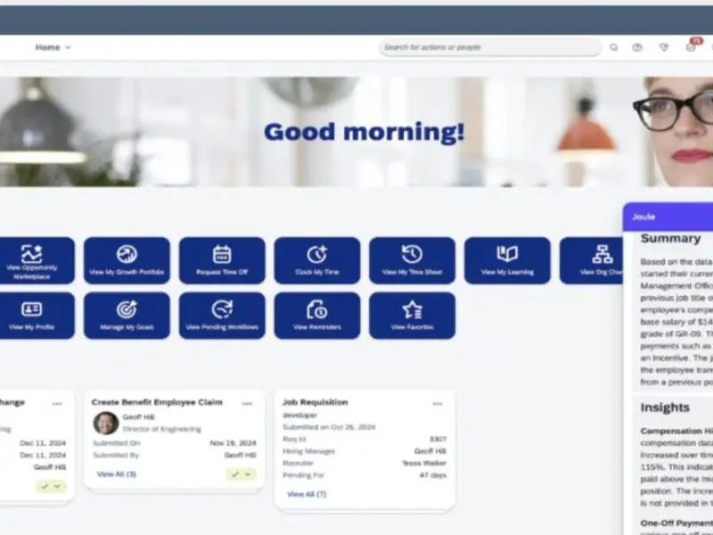Open View Org Chart tile
This screenshot has height=535, width=713.
click(591, 260)
